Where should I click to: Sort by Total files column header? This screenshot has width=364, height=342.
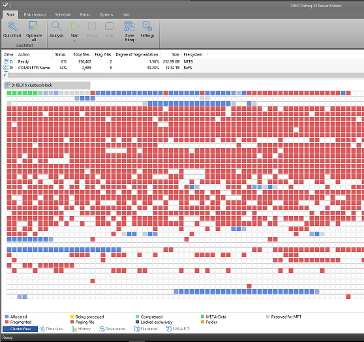[x=82, y=55]
